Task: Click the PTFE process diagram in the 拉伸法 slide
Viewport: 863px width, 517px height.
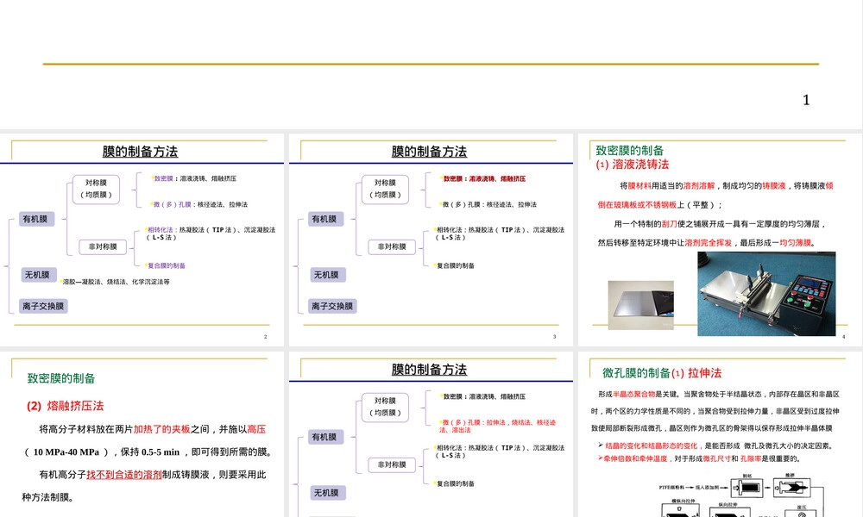Action: coord(741,495)
